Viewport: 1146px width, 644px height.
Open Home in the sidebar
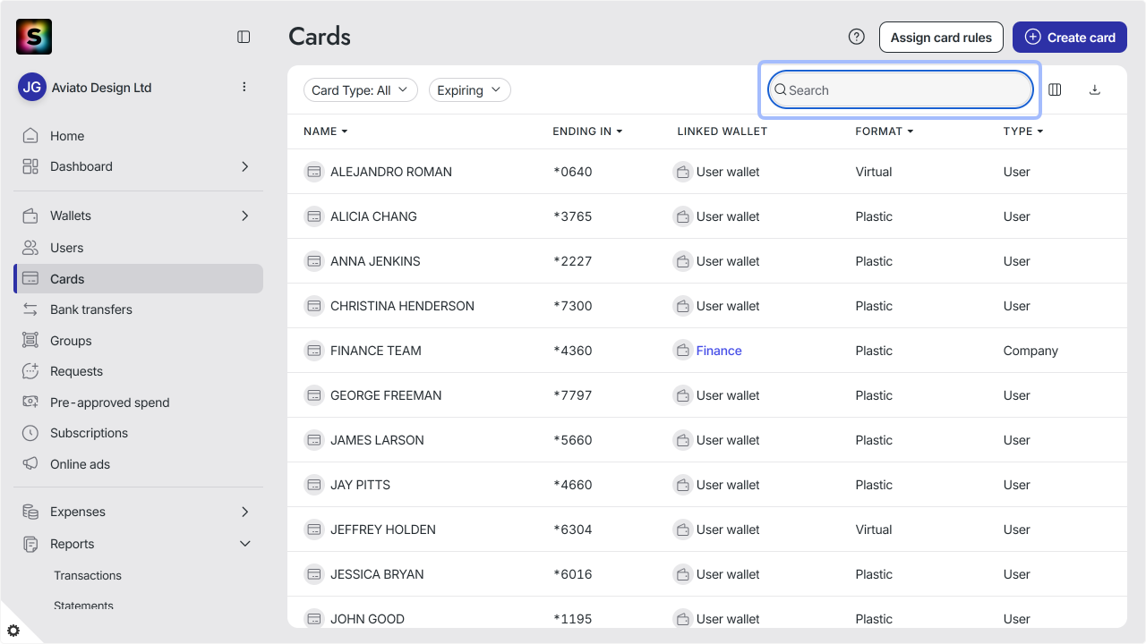[x=138, y=136]
